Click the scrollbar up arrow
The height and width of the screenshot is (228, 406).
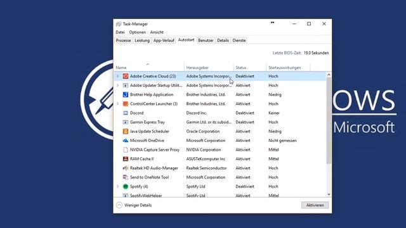pyautogui.click(x=329, y=75)
